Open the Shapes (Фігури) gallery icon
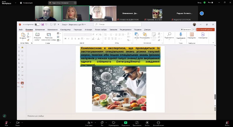The width and height of the screenshot is (233, 127). 136,35
